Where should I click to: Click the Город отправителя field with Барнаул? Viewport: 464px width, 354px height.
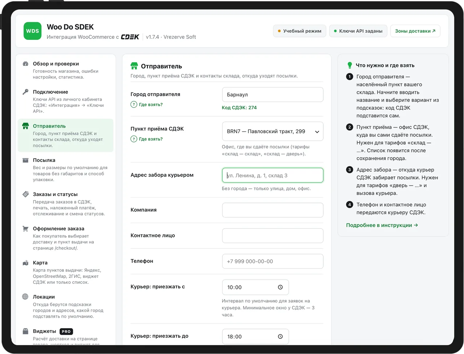tap(273, 95)
